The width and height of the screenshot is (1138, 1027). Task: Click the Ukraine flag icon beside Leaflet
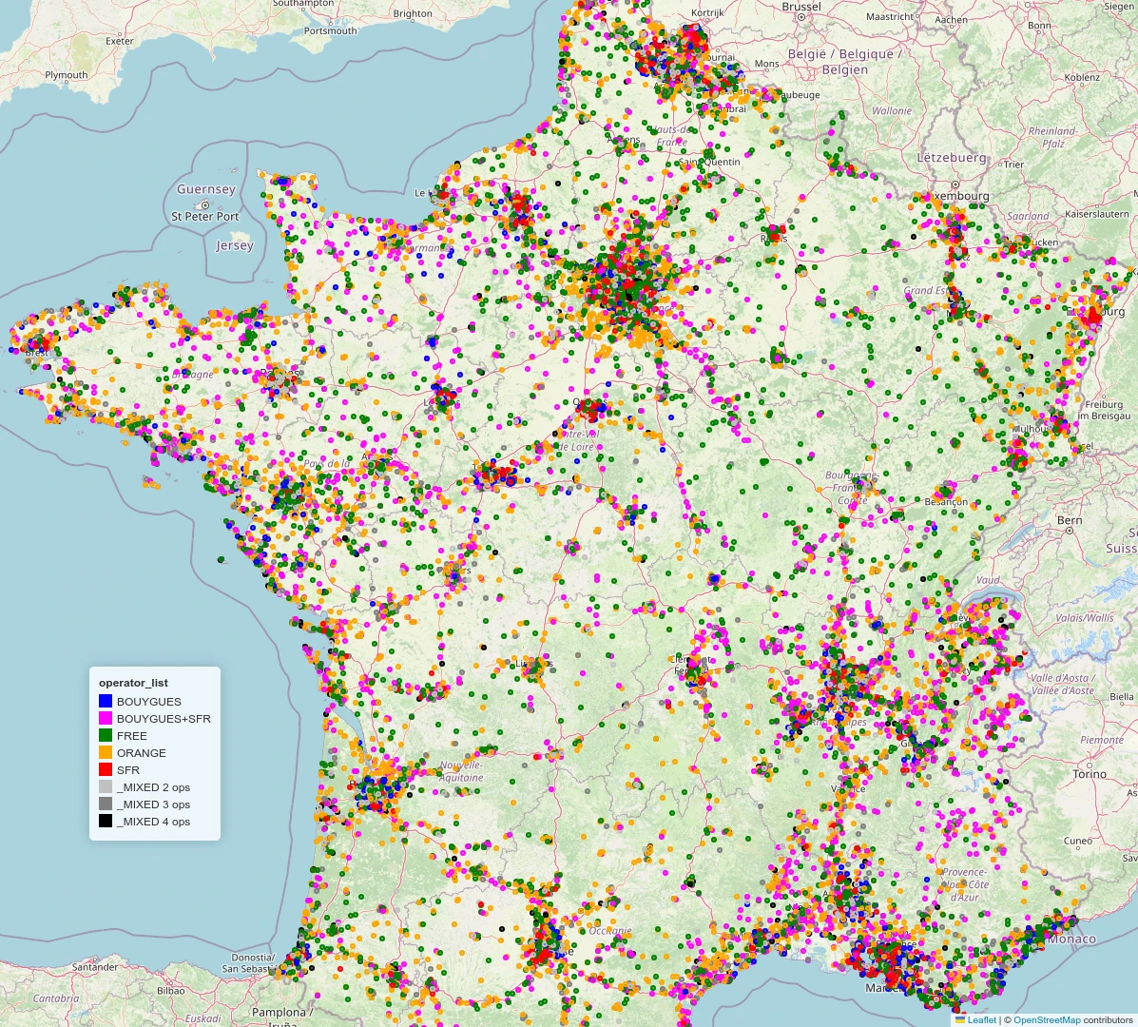(960, 1019)
